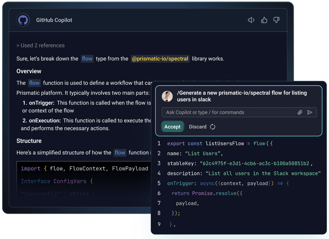The height and width of the screenshot is (239, 329).
Task: Click the onTrigger list item text
Action: point(87,107)
